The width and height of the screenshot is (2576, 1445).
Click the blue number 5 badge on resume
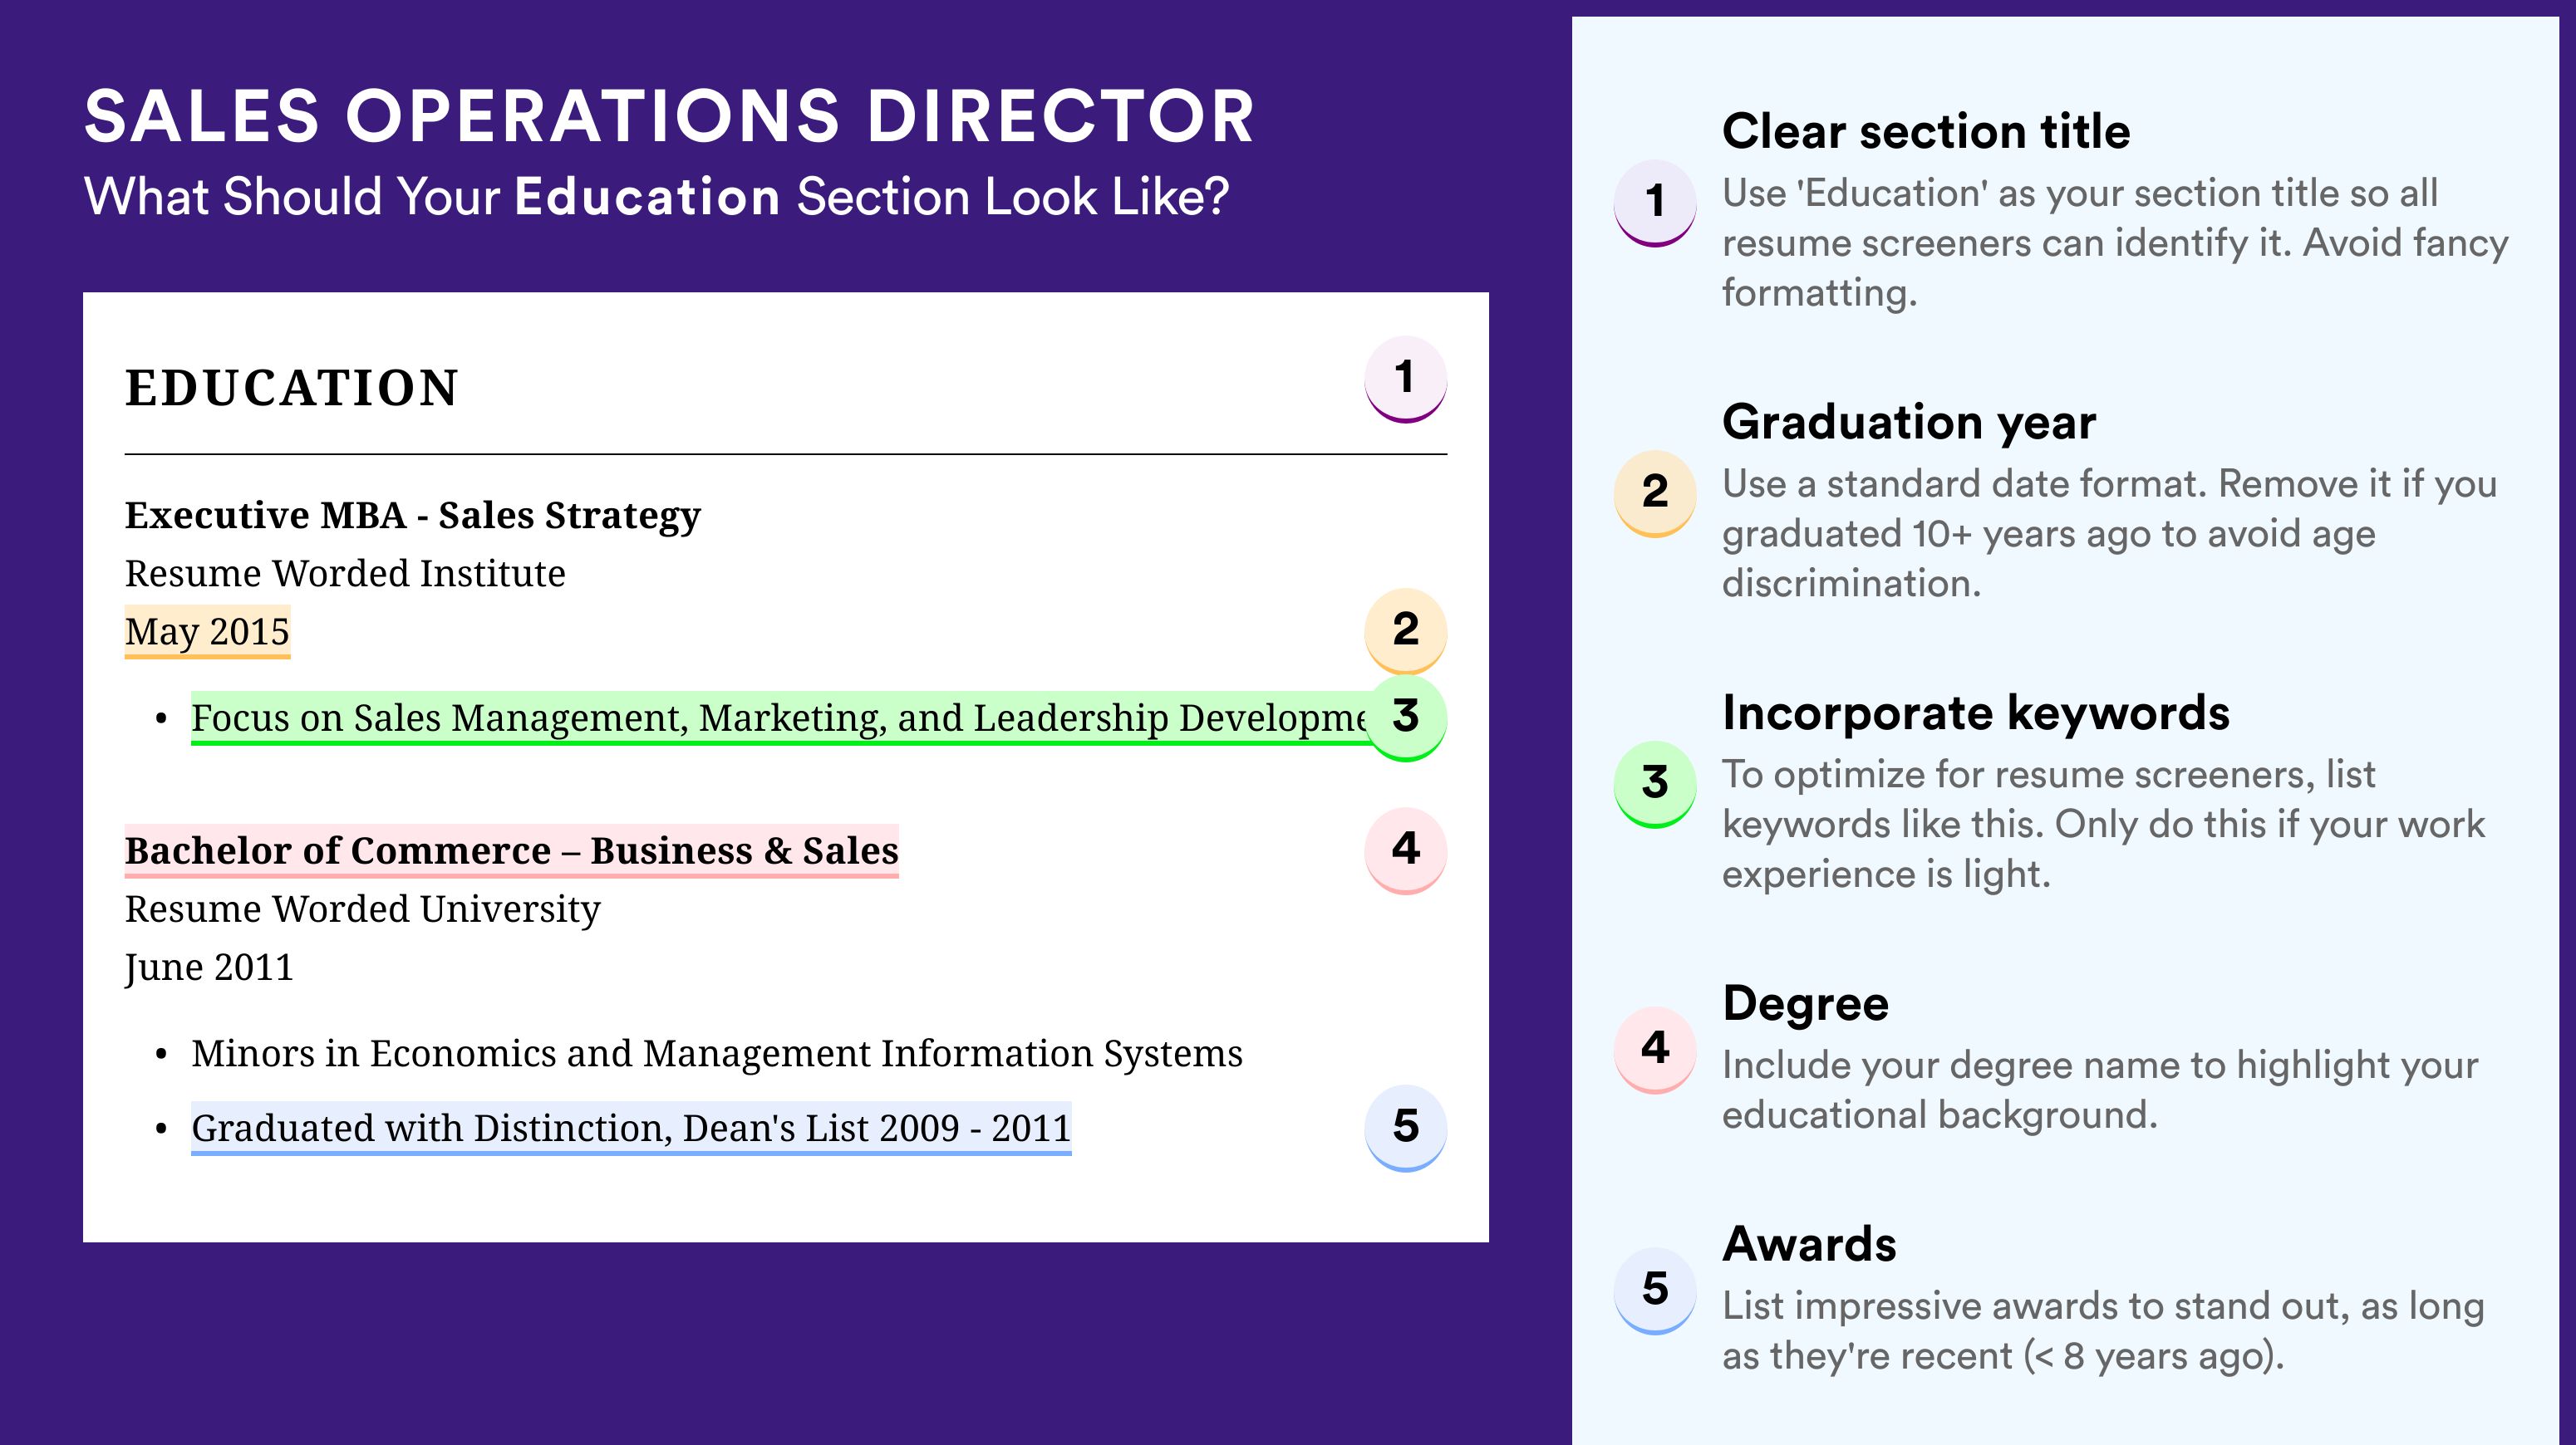[1405, 1129]
